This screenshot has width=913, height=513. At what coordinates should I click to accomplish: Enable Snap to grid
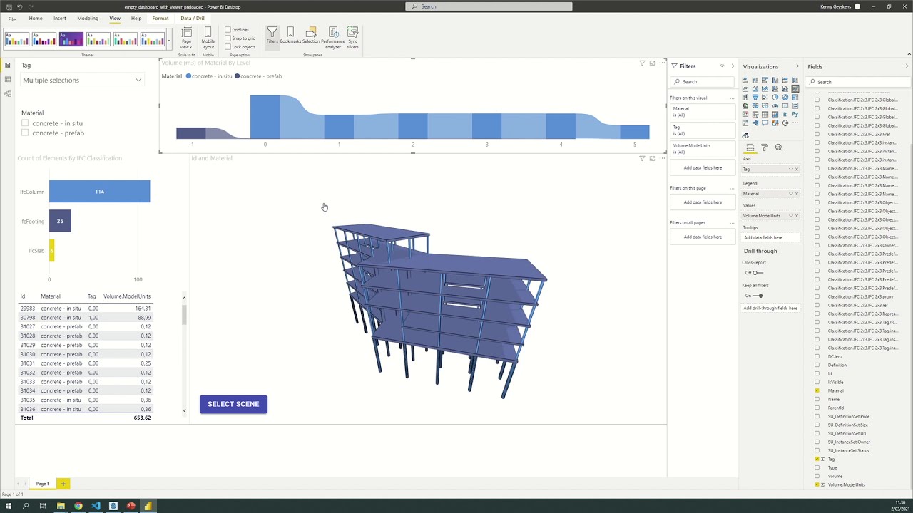(x=228, y=38)
